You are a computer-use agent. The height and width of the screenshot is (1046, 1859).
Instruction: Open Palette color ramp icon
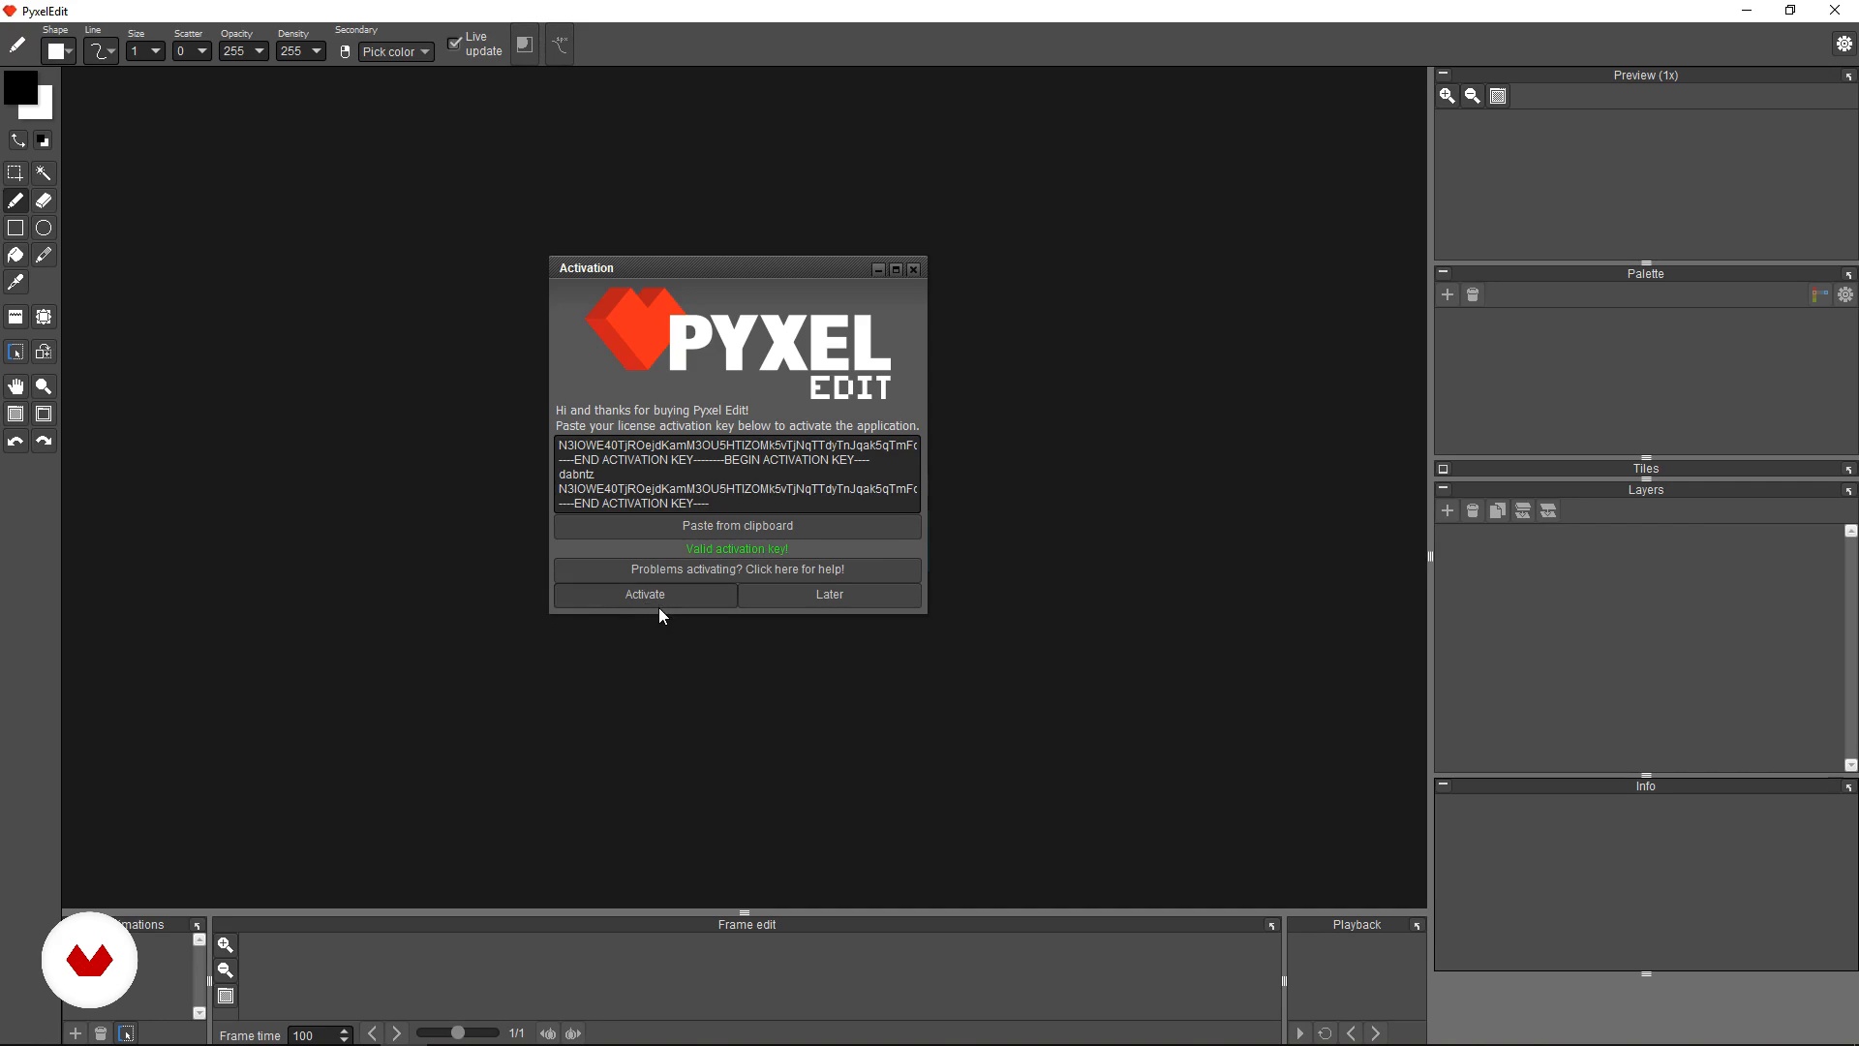click(x=1819, y=294)
